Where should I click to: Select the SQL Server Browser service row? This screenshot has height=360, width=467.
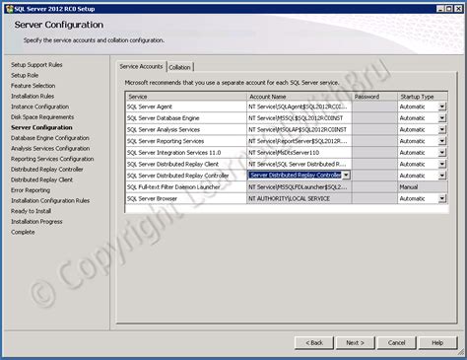pos(186,198)
